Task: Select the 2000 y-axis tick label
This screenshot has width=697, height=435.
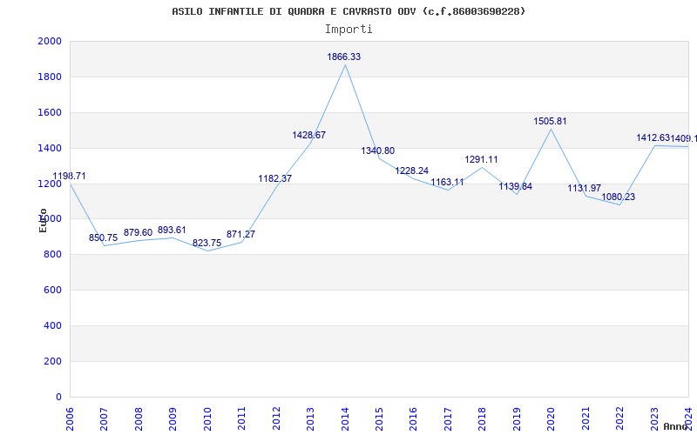Action: 50,41
